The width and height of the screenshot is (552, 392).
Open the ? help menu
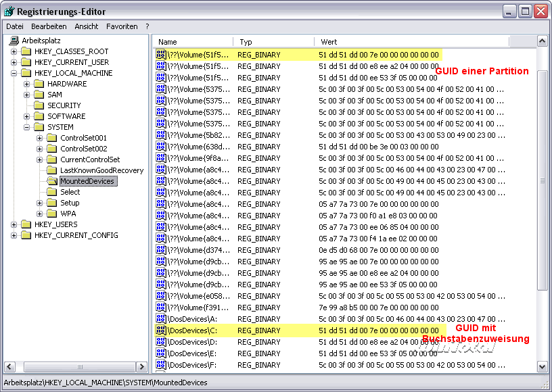(147, 26)
